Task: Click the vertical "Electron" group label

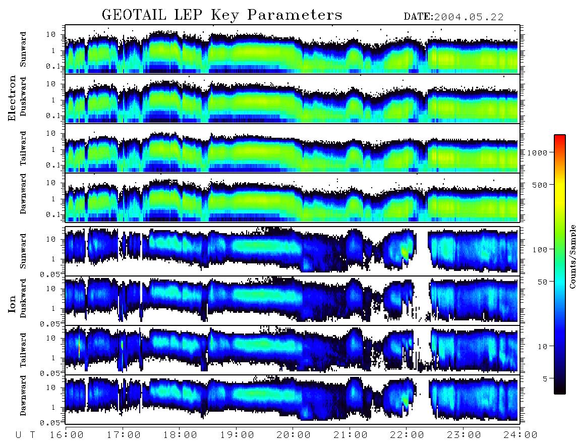Action: (x=12, y=98)
